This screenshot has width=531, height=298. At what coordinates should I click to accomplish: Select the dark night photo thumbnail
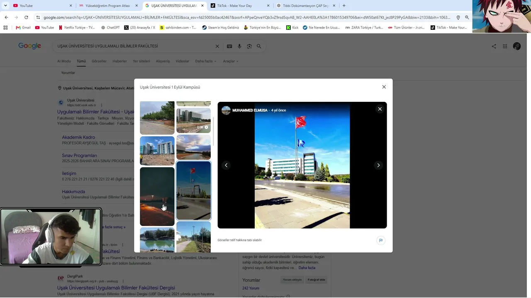click(x=157, y=197)
